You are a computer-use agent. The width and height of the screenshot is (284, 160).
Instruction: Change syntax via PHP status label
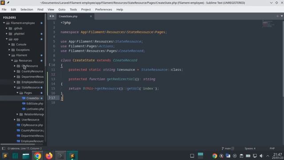click(x=272, y=148)
